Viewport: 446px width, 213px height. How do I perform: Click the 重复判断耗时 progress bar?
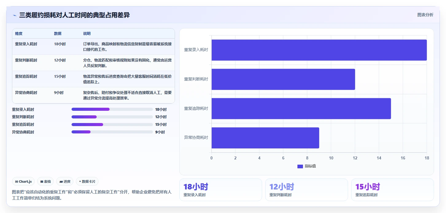(112, 117)
